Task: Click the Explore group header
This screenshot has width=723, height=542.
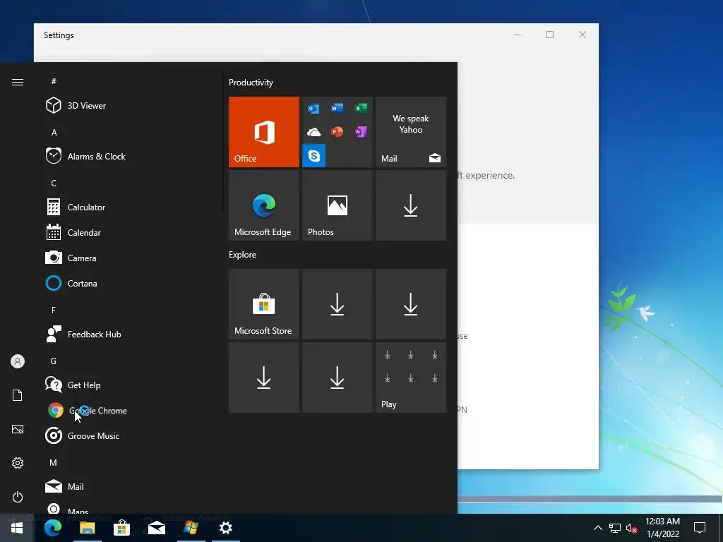Action: [x=243, y=255]
